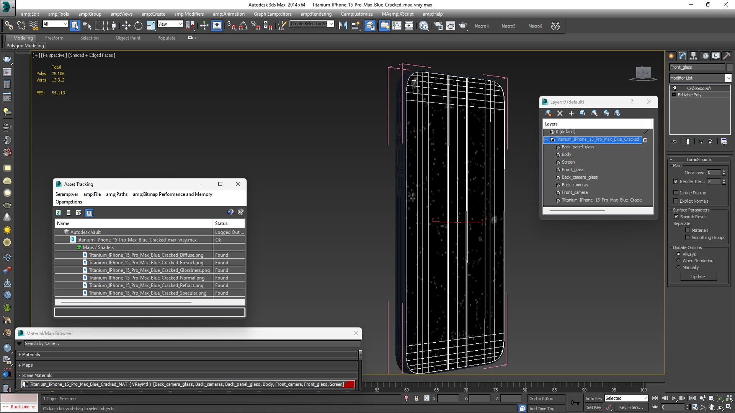Open the key mode Selected dropdown
The width and height of the screenshot is (735, 413).
(x=626, y=398)
